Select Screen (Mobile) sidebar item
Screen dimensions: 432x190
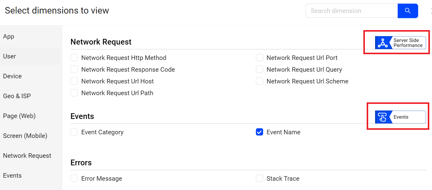coord(25,136)
